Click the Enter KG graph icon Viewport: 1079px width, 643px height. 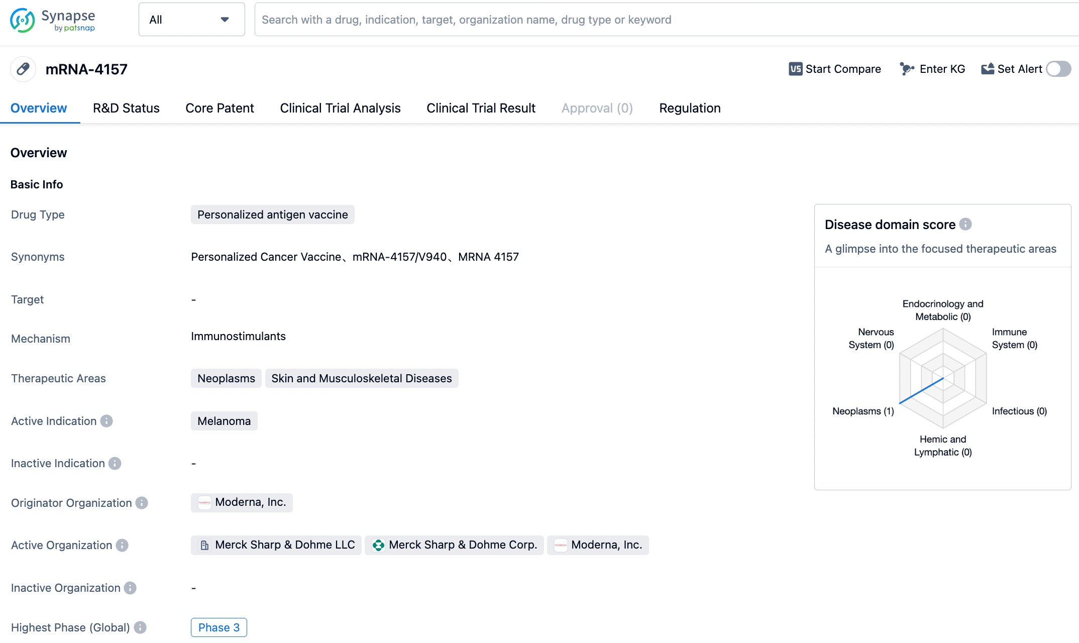[x=907, y=69]
